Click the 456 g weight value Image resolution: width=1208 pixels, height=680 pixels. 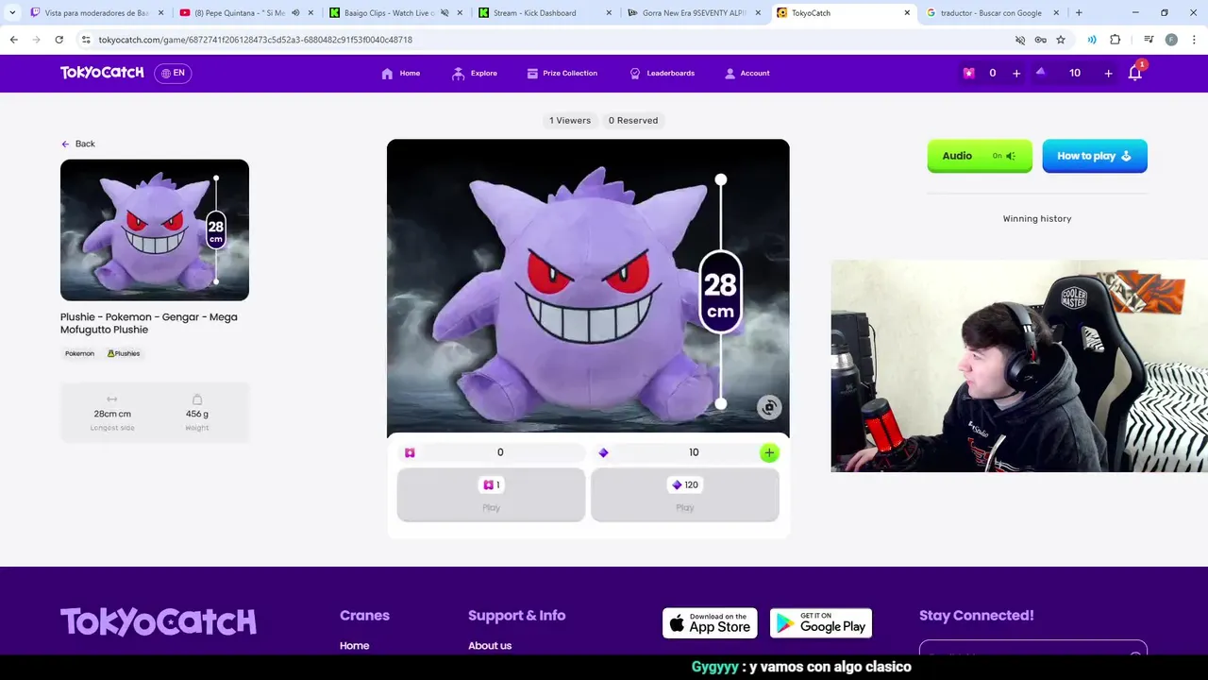197,414
